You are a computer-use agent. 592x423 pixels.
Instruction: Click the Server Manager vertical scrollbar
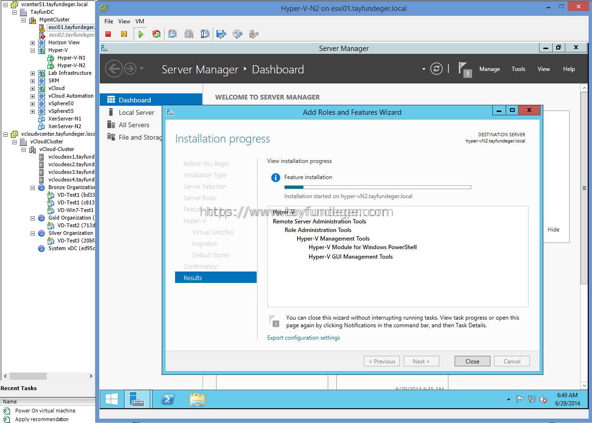tap(584, 189)
